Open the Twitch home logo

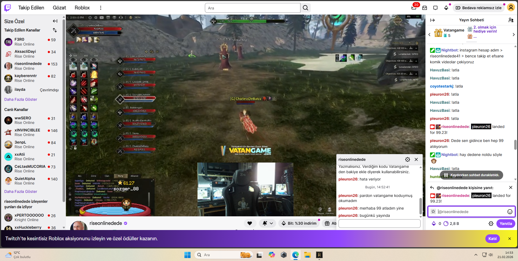(x=8, y=8)
